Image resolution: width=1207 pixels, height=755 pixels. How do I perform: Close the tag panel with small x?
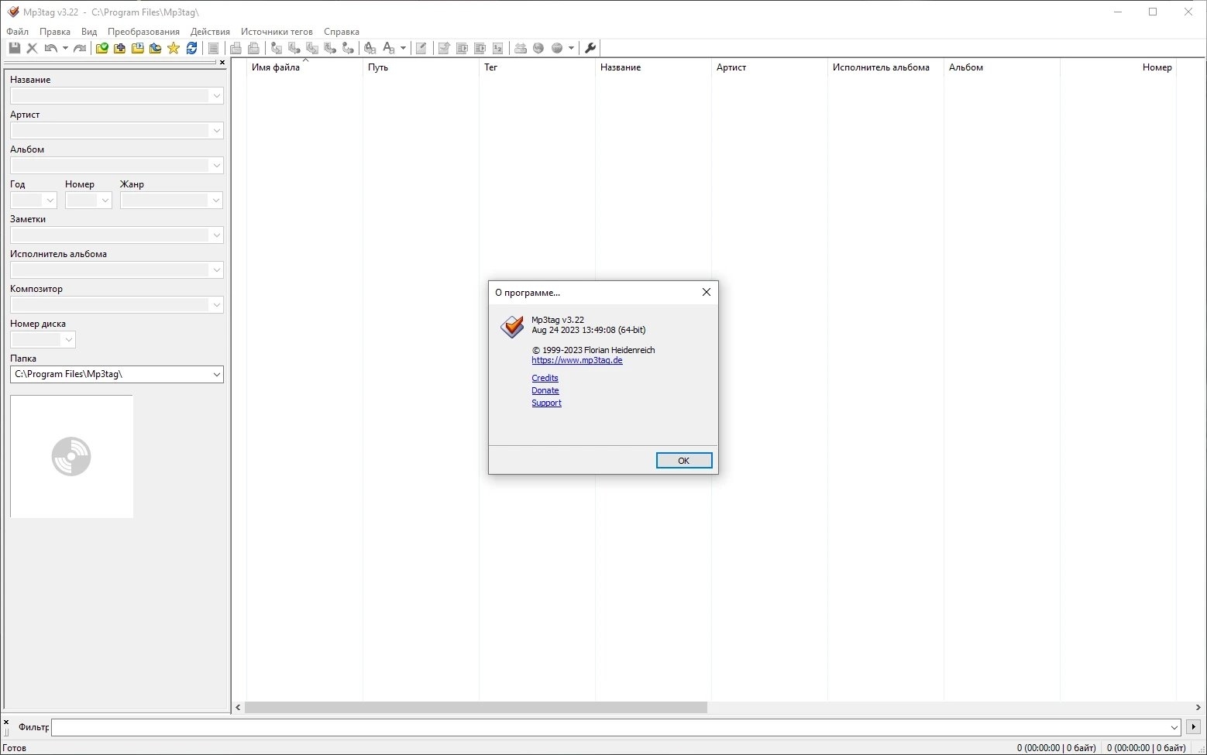222,62
